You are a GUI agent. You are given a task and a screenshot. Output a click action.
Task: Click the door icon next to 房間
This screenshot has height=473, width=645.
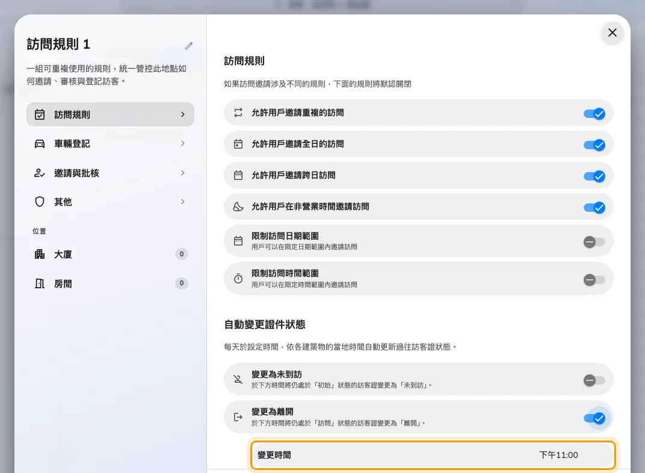tap(40, 283)
